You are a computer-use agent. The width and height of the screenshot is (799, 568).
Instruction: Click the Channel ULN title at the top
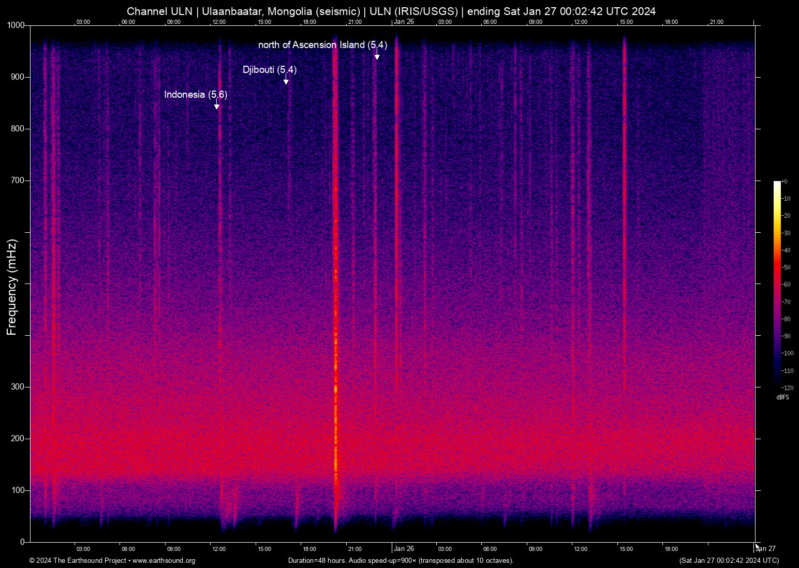click(391, 11)
